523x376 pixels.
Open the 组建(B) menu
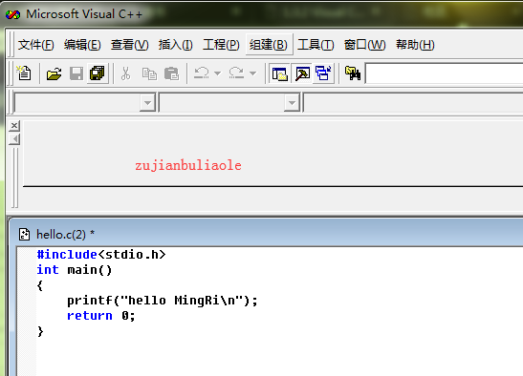pyautogui.click(x=269, y=45)
